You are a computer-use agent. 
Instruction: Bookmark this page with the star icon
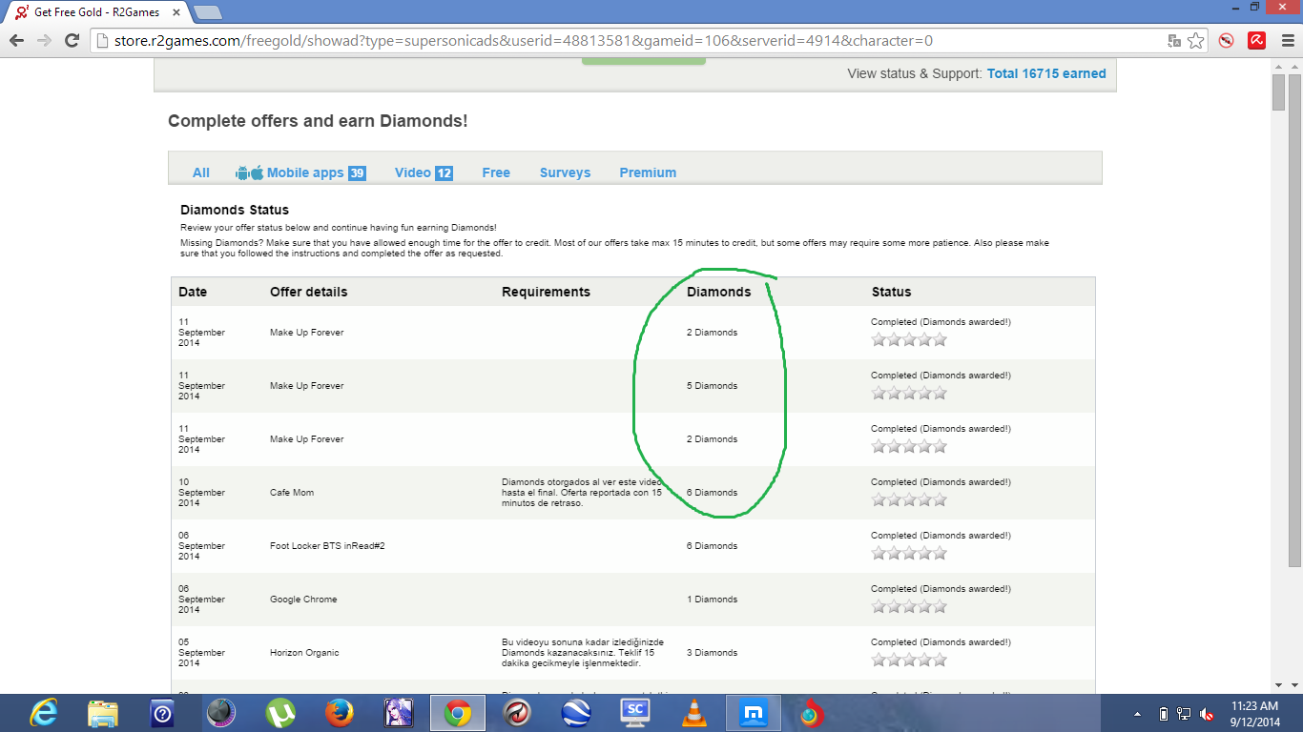[x=1196, y=41]
